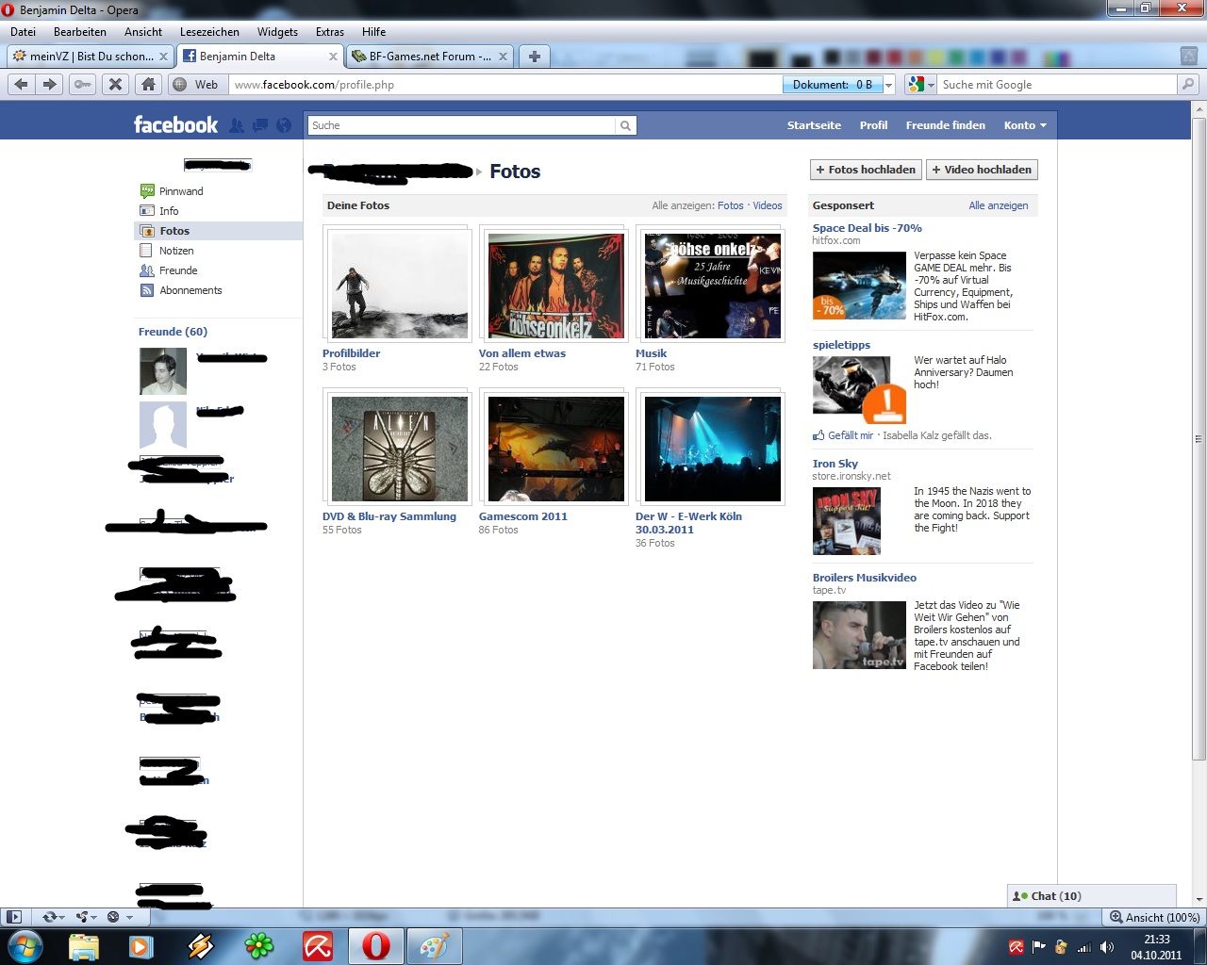This screenshot has width=1207, height=965.
Task: Open the Facebook notifications globe icon
Action: pyautogui.click(x=284, y=125)
